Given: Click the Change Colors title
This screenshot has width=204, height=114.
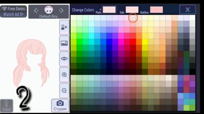Looking at the screenshot, I should [83, 10].
